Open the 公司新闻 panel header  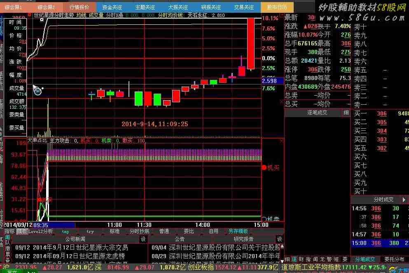point(75,239)
